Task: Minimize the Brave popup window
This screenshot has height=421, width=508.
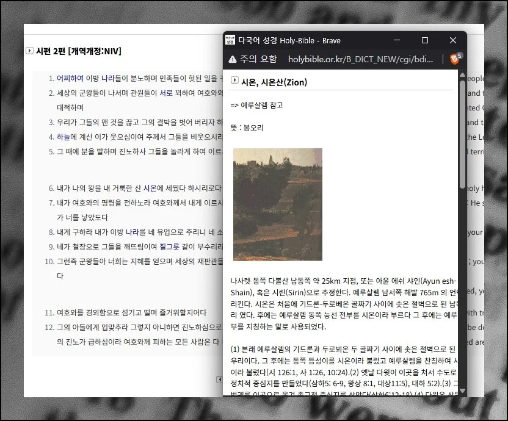Action: click(x=397, y=40)
